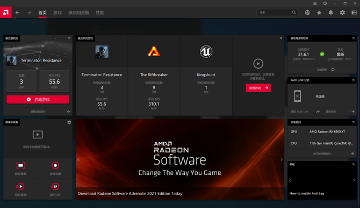This screenshot has width=360, height=208.
Task: Click the red browse games button
Action: pos(258,88)
